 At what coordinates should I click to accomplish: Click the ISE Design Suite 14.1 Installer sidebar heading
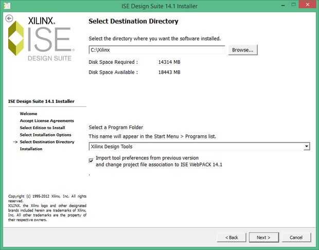41,101
